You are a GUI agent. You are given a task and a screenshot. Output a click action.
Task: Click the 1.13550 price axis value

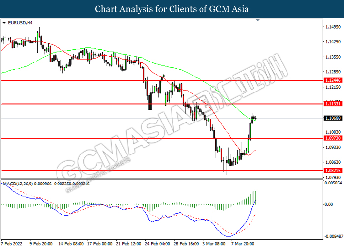pos(333,57)
